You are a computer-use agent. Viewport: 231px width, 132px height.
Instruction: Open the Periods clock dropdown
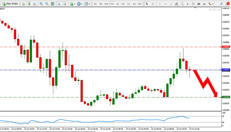click(x=79, y=4)
